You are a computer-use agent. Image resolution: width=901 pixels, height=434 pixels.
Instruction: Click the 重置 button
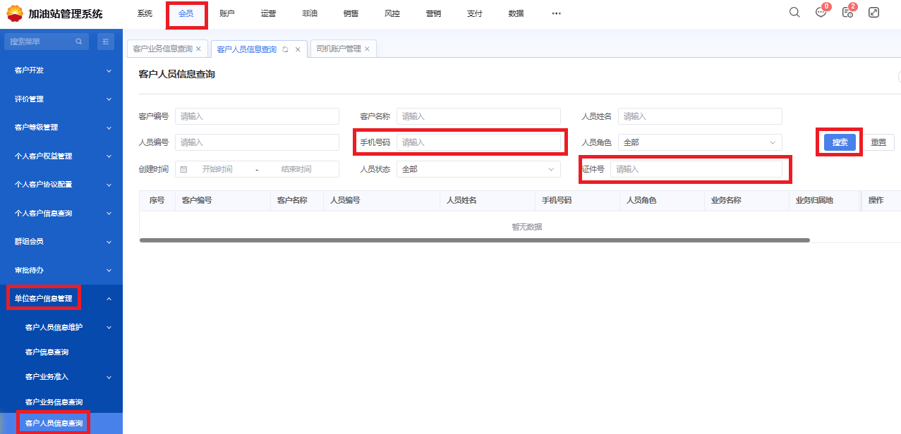tap(878, 142)
